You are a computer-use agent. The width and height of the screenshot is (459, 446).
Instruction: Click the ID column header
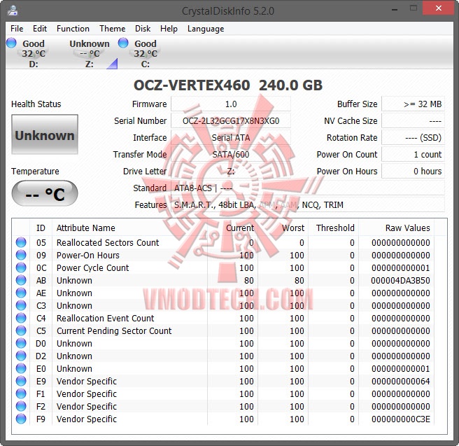coord(41,228)
